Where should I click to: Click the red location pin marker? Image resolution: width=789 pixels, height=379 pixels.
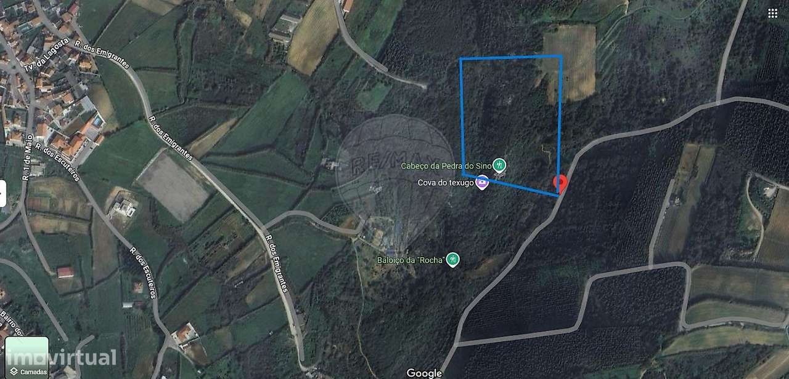click(x=560, y=183)
